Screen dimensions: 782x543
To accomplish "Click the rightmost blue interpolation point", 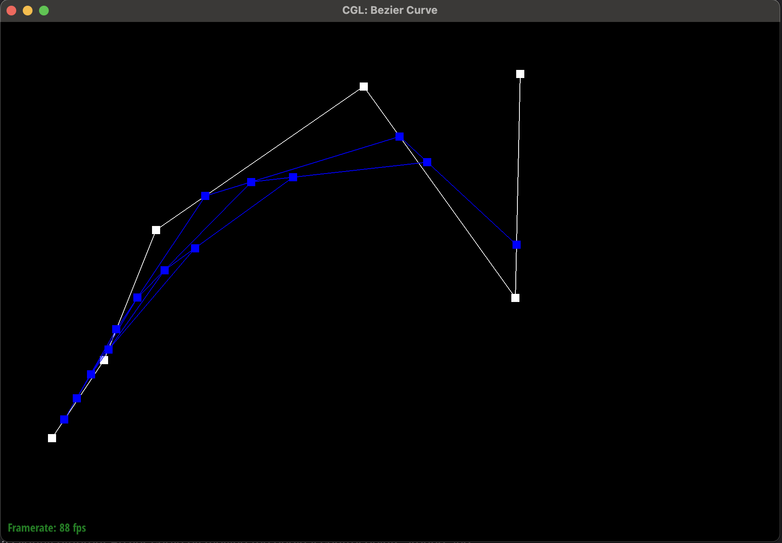I will pyautogui.click(x=517, y=245).
